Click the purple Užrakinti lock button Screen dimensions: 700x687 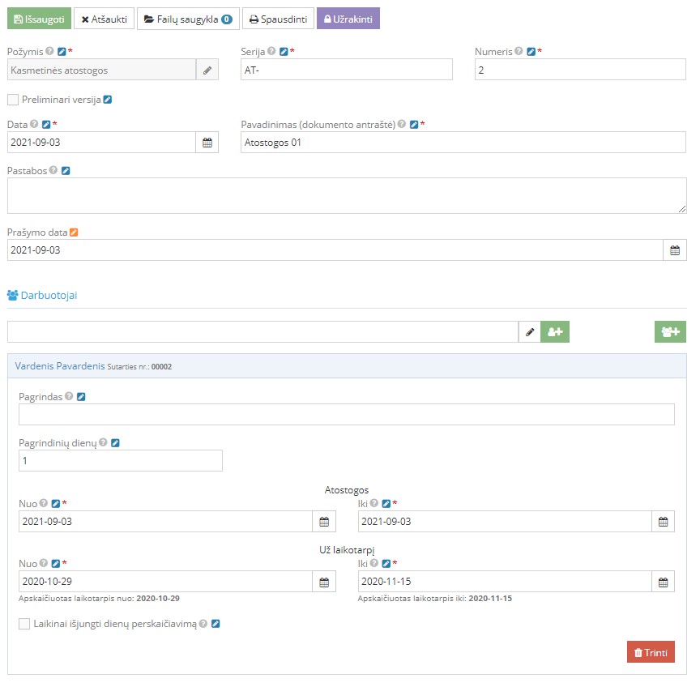[348, 19]
